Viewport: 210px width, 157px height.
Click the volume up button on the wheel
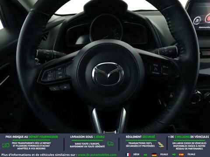coord(49,72)
